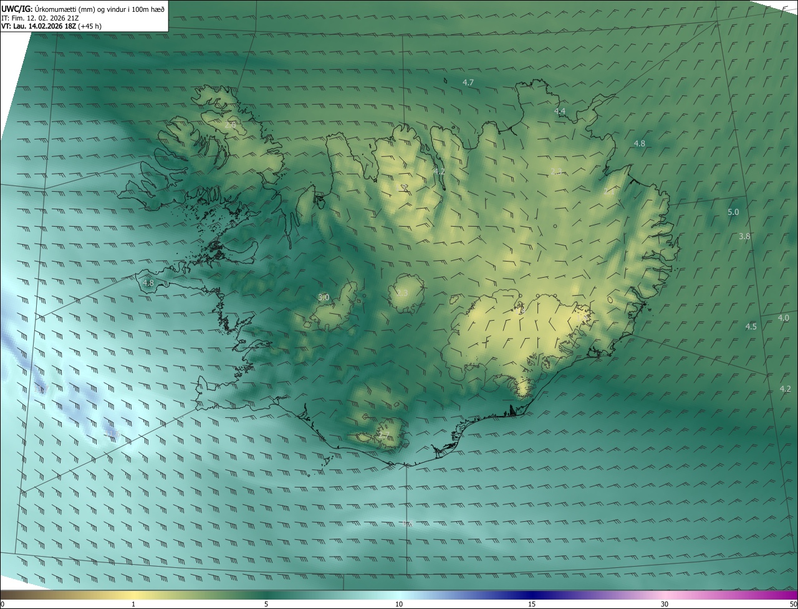Click the 4.5 precipitation value on the map
This screenshot has width=798, height=609.
click(751, 326)
